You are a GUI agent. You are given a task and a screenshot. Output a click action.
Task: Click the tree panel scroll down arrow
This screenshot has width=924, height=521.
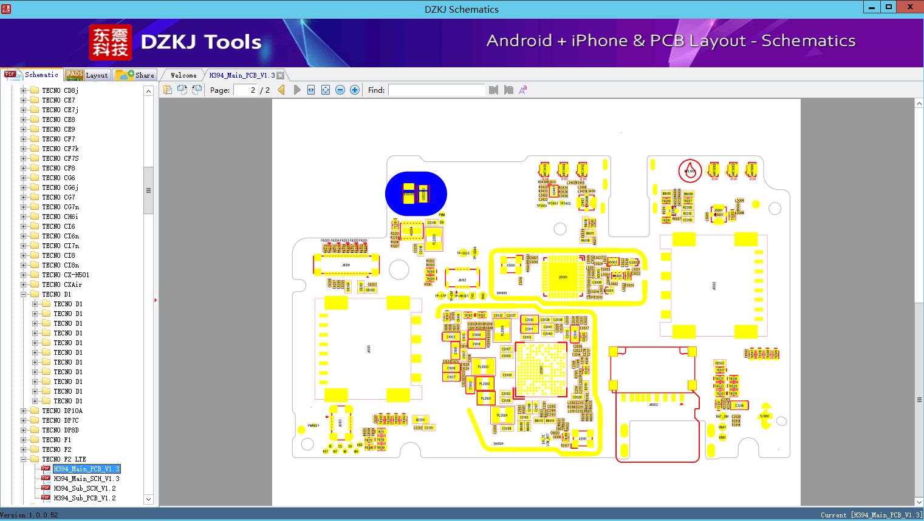coord(148,499)
